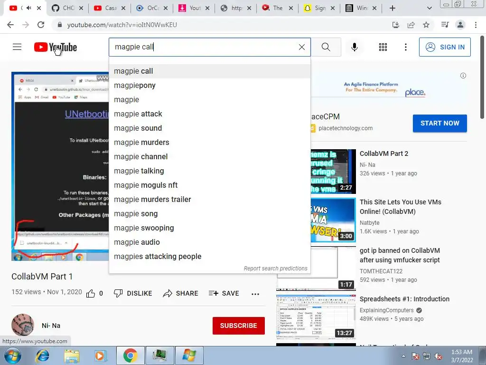
Task: Go forward with browser forward arrow
Action: 26,25
